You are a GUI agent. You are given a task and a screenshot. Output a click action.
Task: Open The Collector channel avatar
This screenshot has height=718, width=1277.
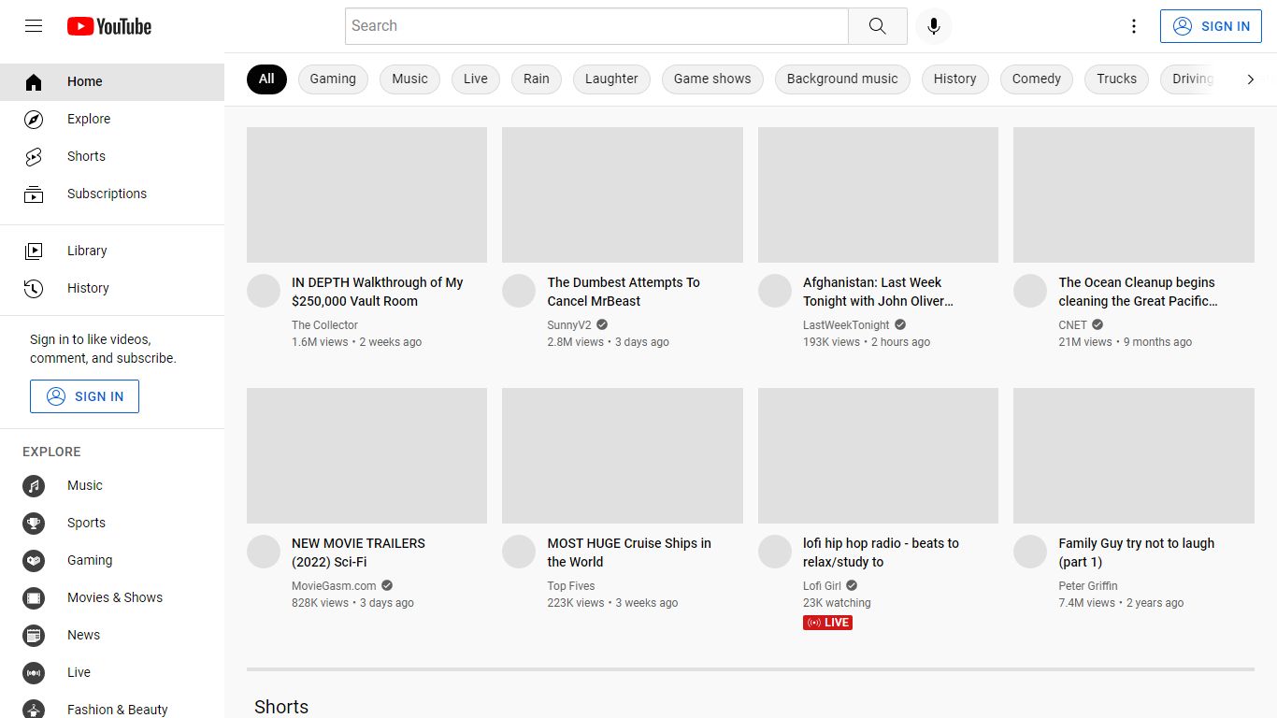click(x=264, y=291)
